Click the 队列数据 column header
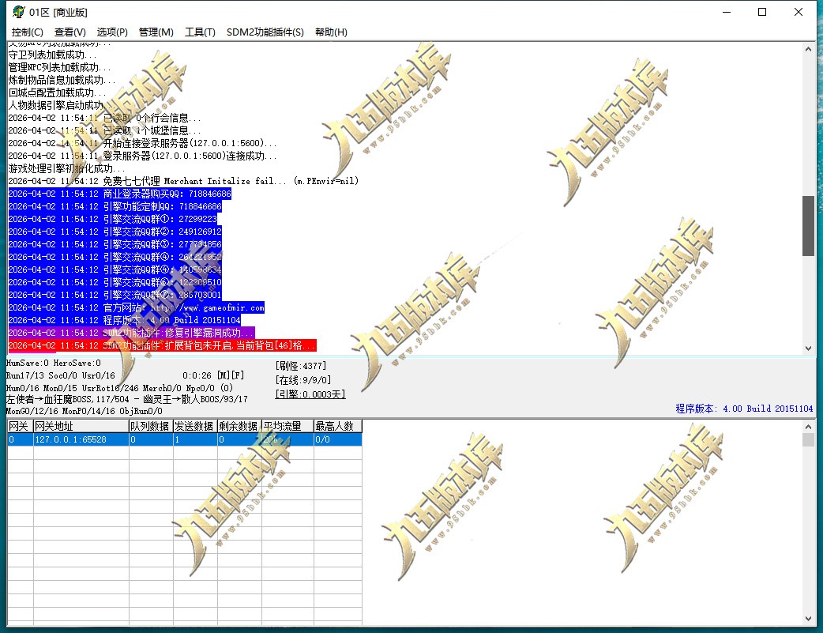Screen dimensions: 823x633 [151, 426]
